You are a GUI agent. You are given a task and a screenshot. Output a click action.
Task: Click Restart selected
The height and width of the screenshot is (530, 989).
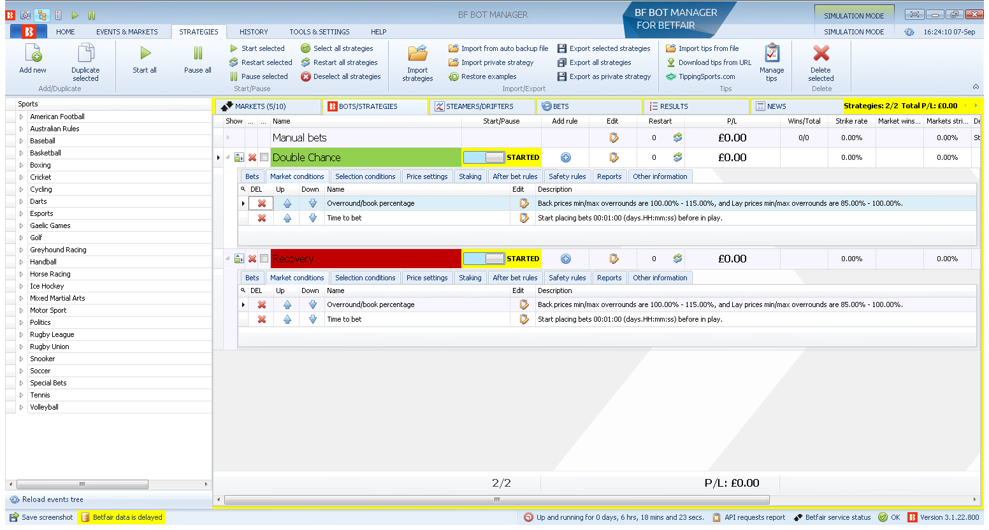[x=261, y=62]
